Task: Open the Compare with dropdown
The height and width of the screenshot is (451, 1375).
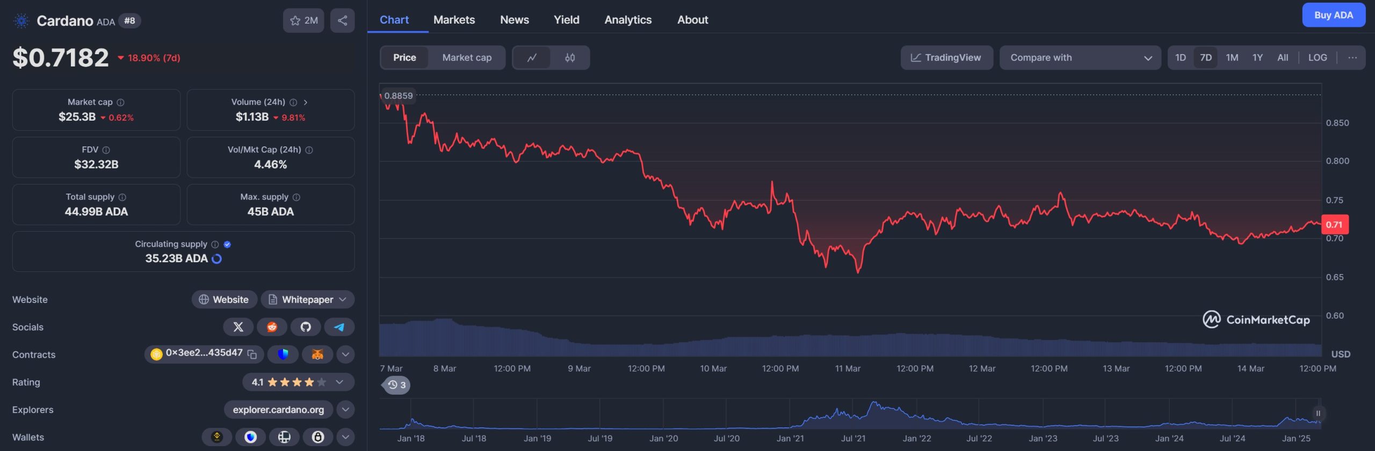Action: pos(1080,58)
